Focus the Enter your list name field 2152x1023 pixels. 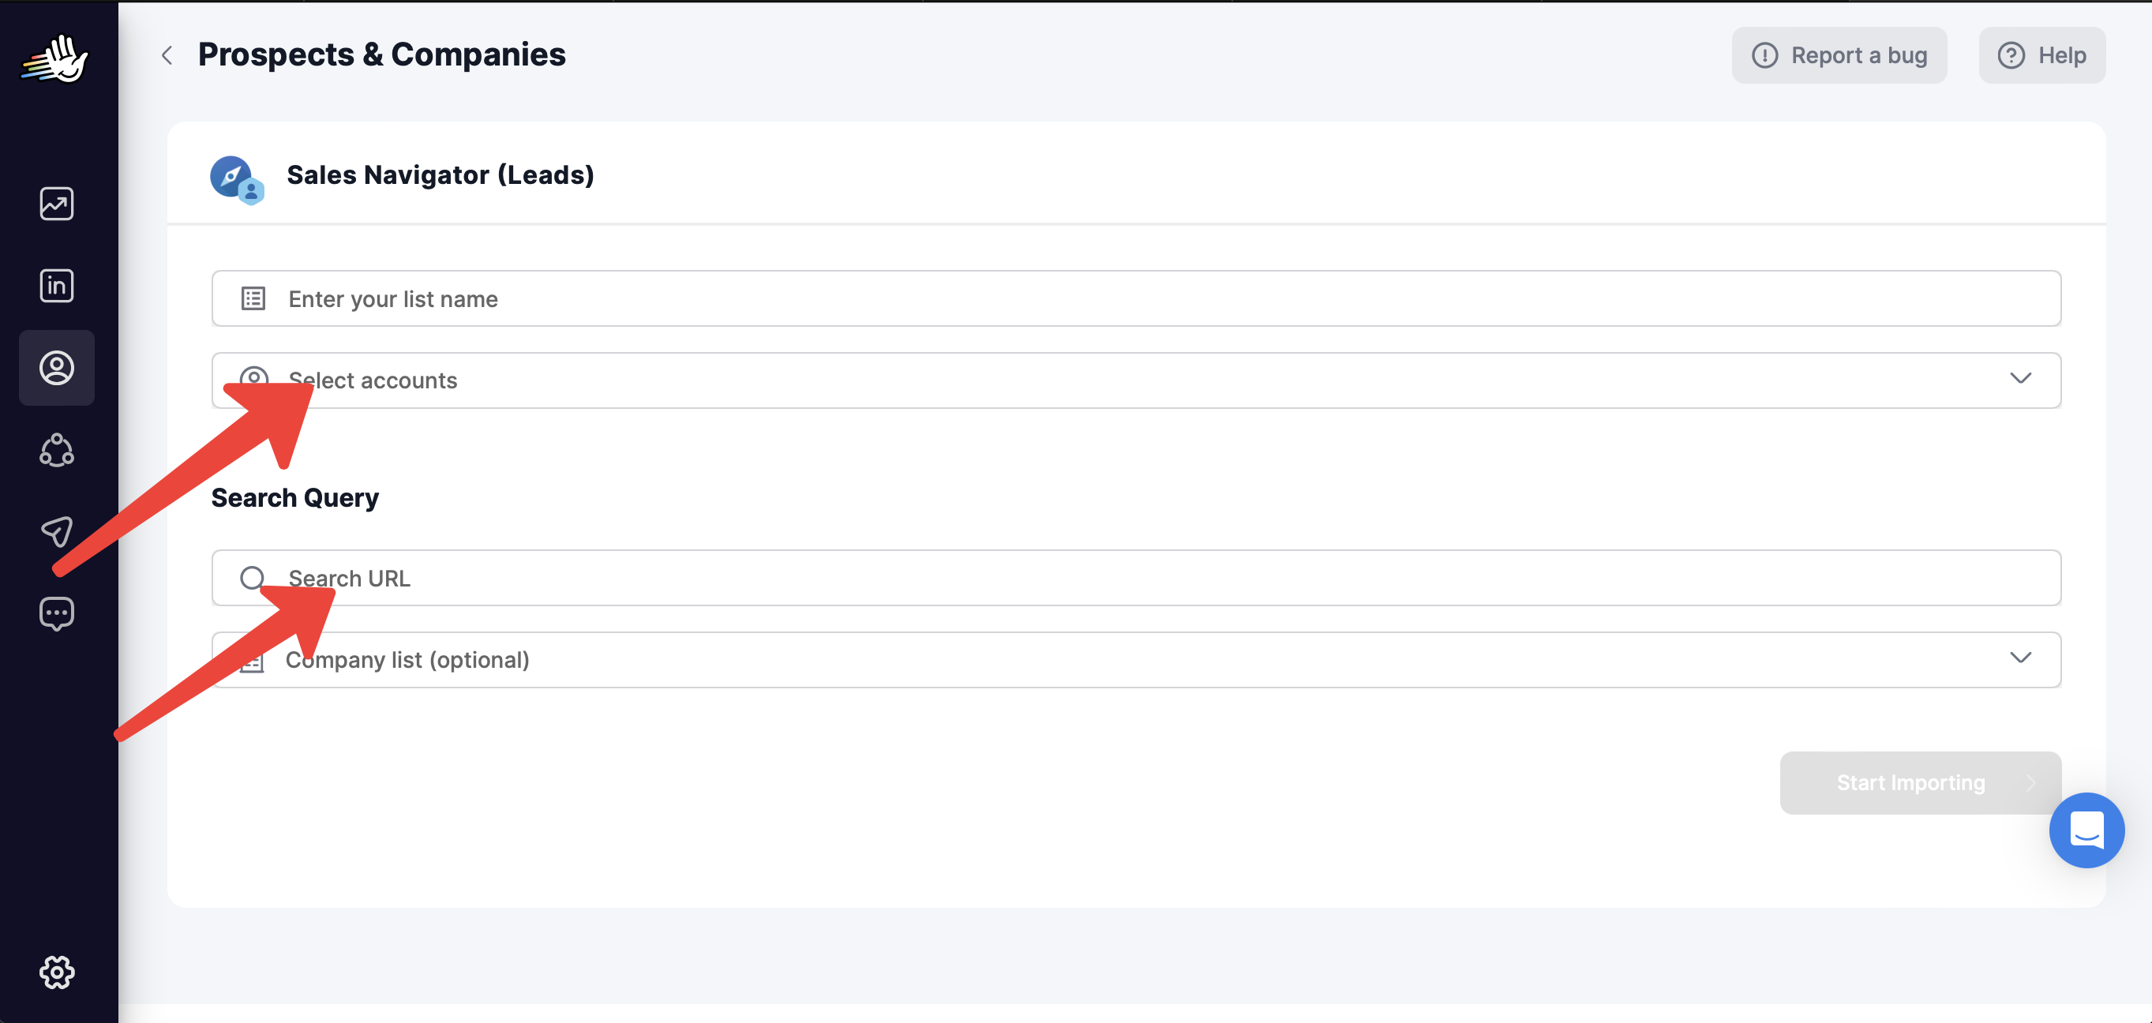(1136, 299)
